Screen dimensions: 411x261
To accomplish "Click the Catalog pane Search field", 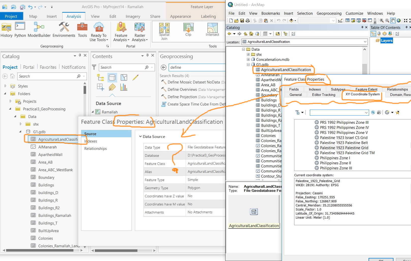I will click(52, 76).
